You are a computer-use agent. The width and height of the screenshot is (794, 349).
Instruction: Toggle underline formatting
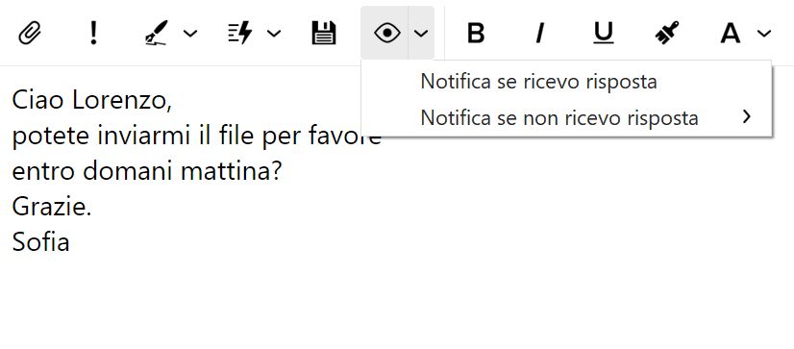pyautogui.click(x=603, y=34)
